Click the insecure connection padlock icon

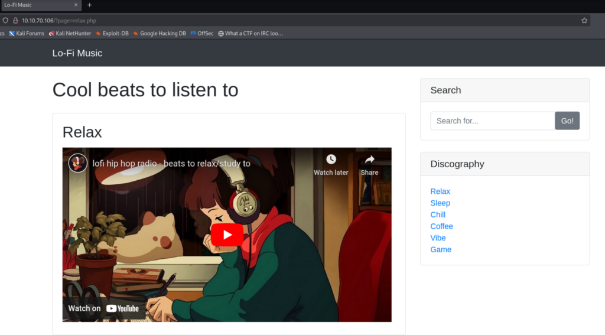click(x=15, y=20)
